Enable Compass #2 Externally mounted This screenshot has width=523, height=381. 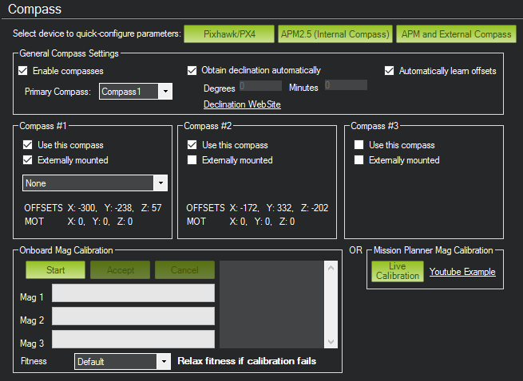192,160
